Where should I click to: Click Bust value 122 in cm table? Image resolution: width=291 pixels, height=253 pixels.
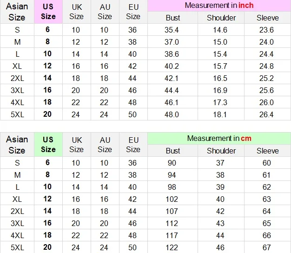(x=172, y=247)
